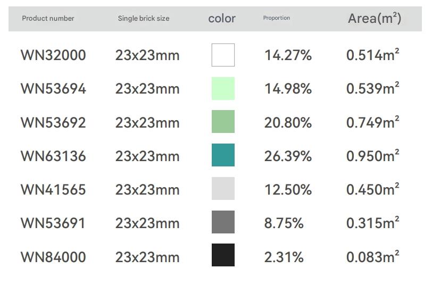Click the Single brick size column header

click(x=144, y=19)
